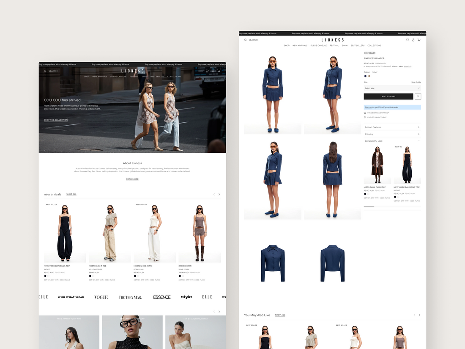The height and width of the screenshot is (349, 465).
Task: Expand the Product Features section
Action: (x=418, y=127)
